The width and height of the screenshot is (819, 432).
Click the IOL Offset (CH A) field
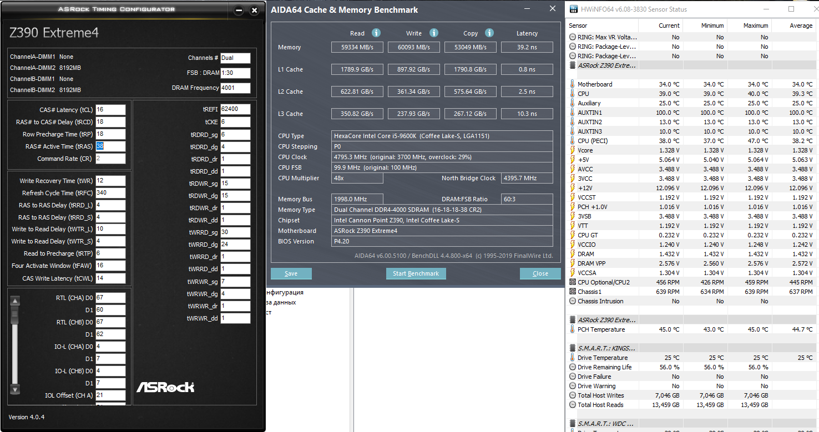[x=110, y=395]
